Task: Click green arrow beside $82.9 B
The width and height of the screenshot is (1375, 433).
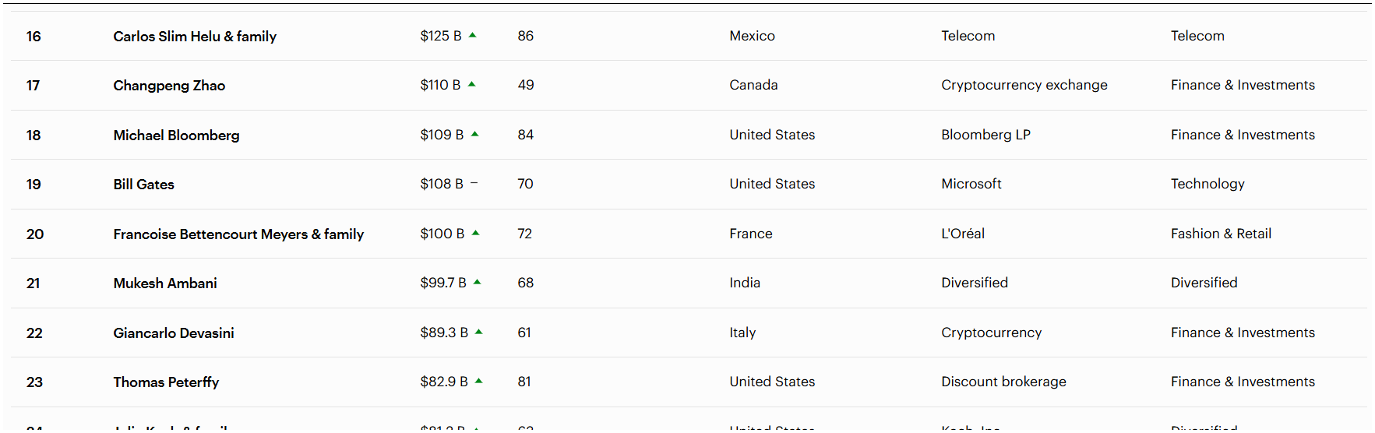Action: pyautogui.click(x=479, y=381)
